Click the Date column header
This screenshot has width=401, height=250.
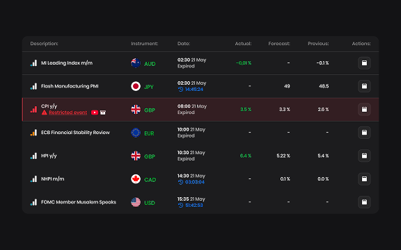point(184,44)
